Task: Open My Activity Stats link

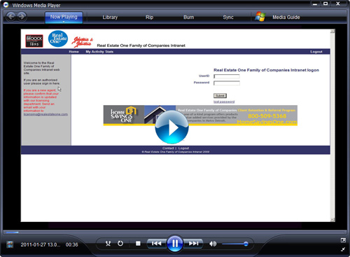Action: (x=99, y=52)
